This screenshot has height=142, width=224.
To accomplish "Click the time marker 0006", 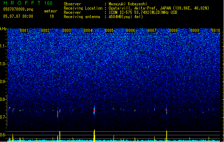I will coord(131,31).
